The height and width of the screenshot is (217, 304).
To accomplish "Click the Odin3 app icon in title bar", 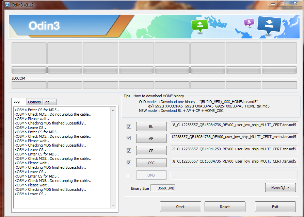I will (7, 5).
